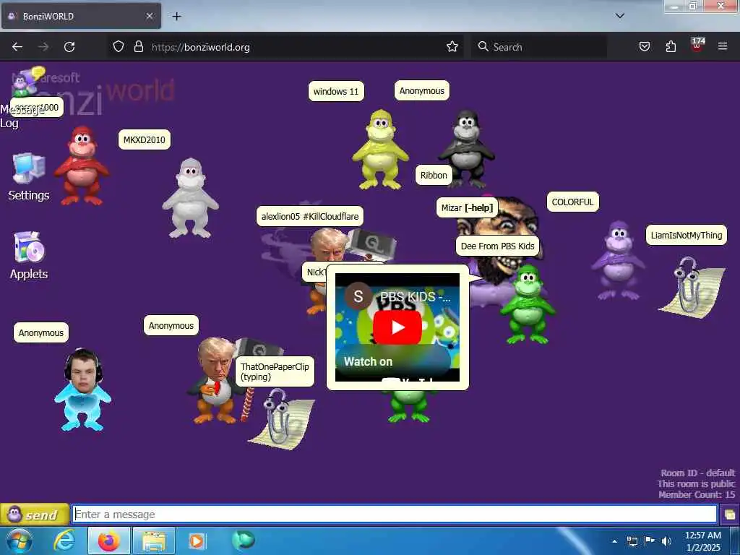Click Watch on YouTube link

pos(392,363)
